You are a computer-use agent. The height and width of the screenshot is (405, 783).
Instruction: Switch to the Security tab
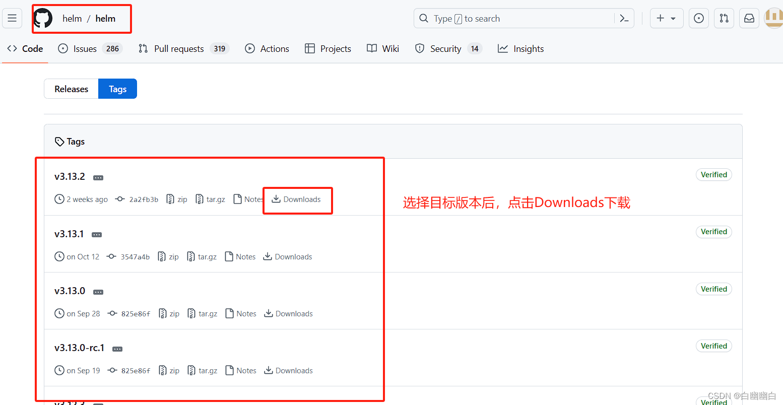[448, 49]
